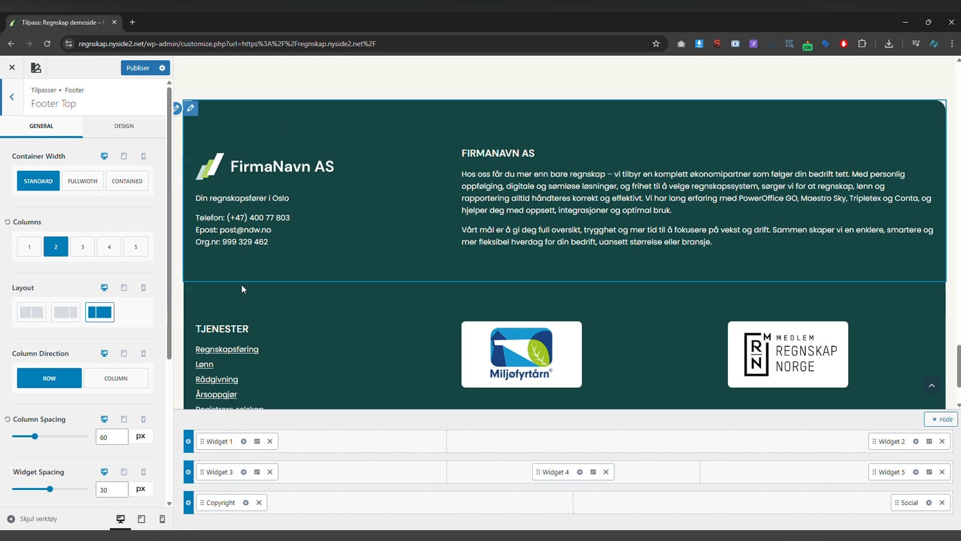Open the builder edit icon beside the X
Screen dimensions: 961x541
point(36,68)
